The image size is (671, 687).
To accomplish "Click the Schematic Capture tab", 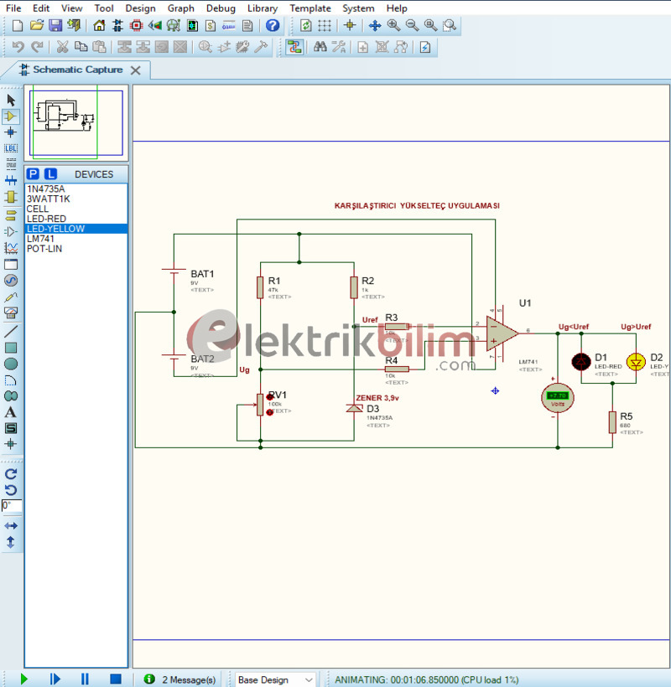I will point(75,70).
